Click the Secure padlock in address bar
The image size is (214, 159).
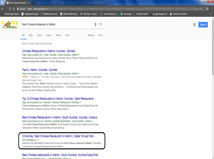18,9
